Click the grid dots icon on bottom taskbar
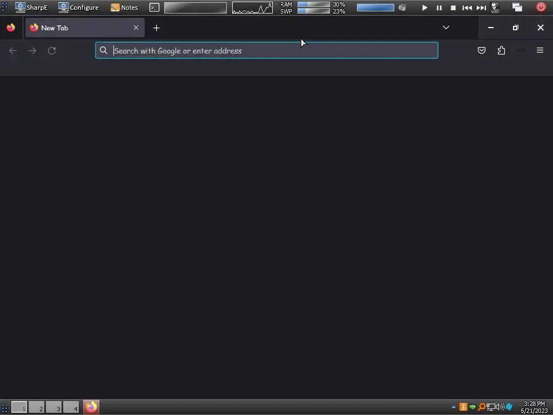The height and width of the screenshot is (415, 553). (4, 407)
